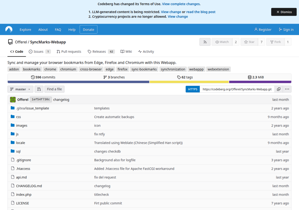Dismiss the Terms of Use banner
The image size is (299, 210).
tap(284, 12)
